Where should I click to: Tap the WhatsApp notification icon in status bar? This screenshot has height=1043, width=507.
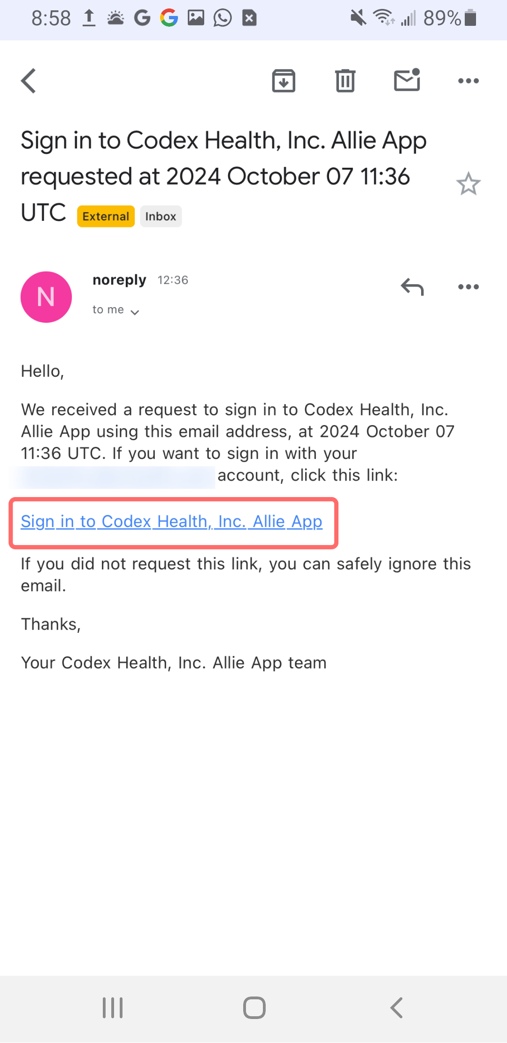pos(223,18)
